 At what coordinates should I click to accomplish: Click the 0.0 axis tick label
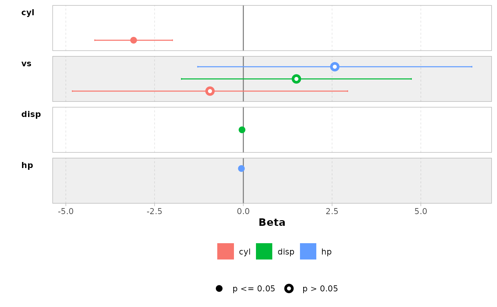(243, 212)
